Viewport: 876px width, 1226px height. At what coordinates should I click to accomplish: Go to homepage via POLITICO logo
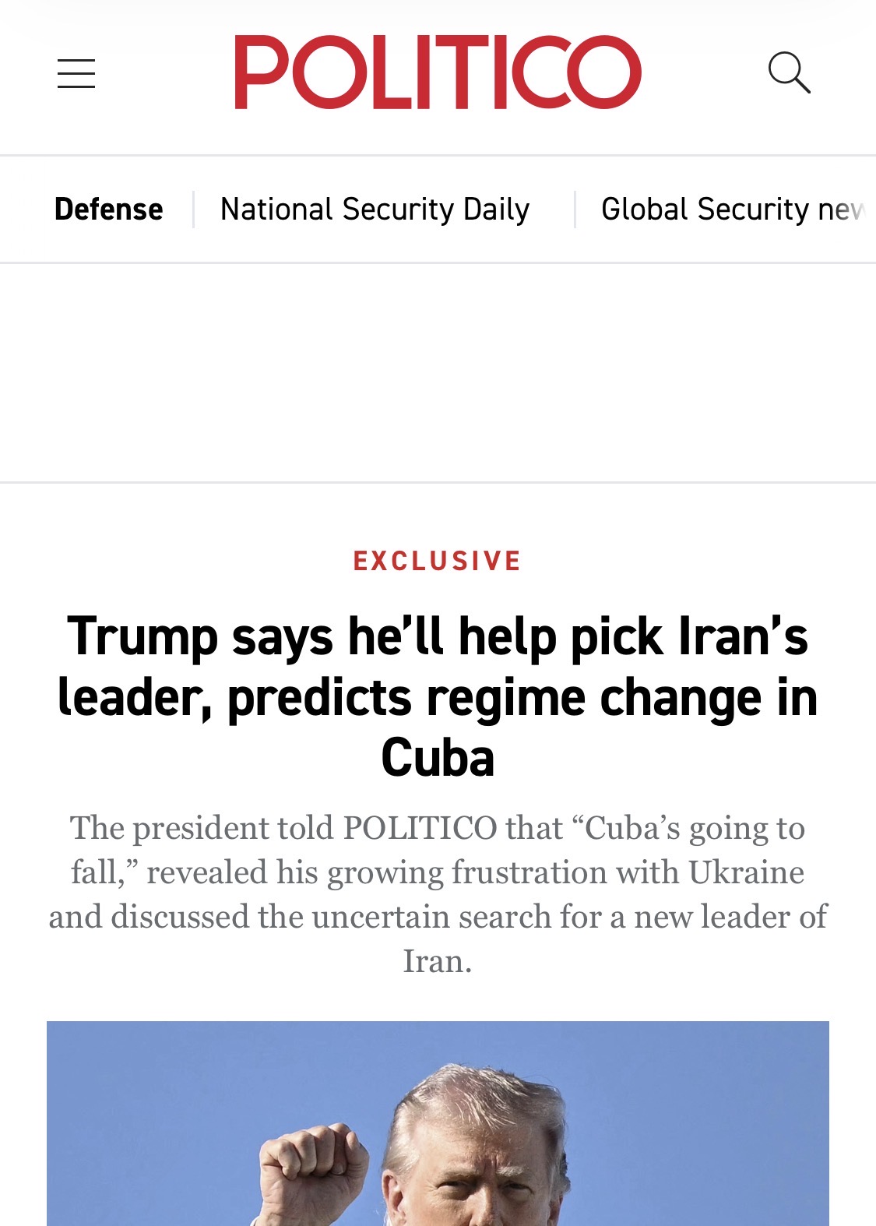(438, 72)
